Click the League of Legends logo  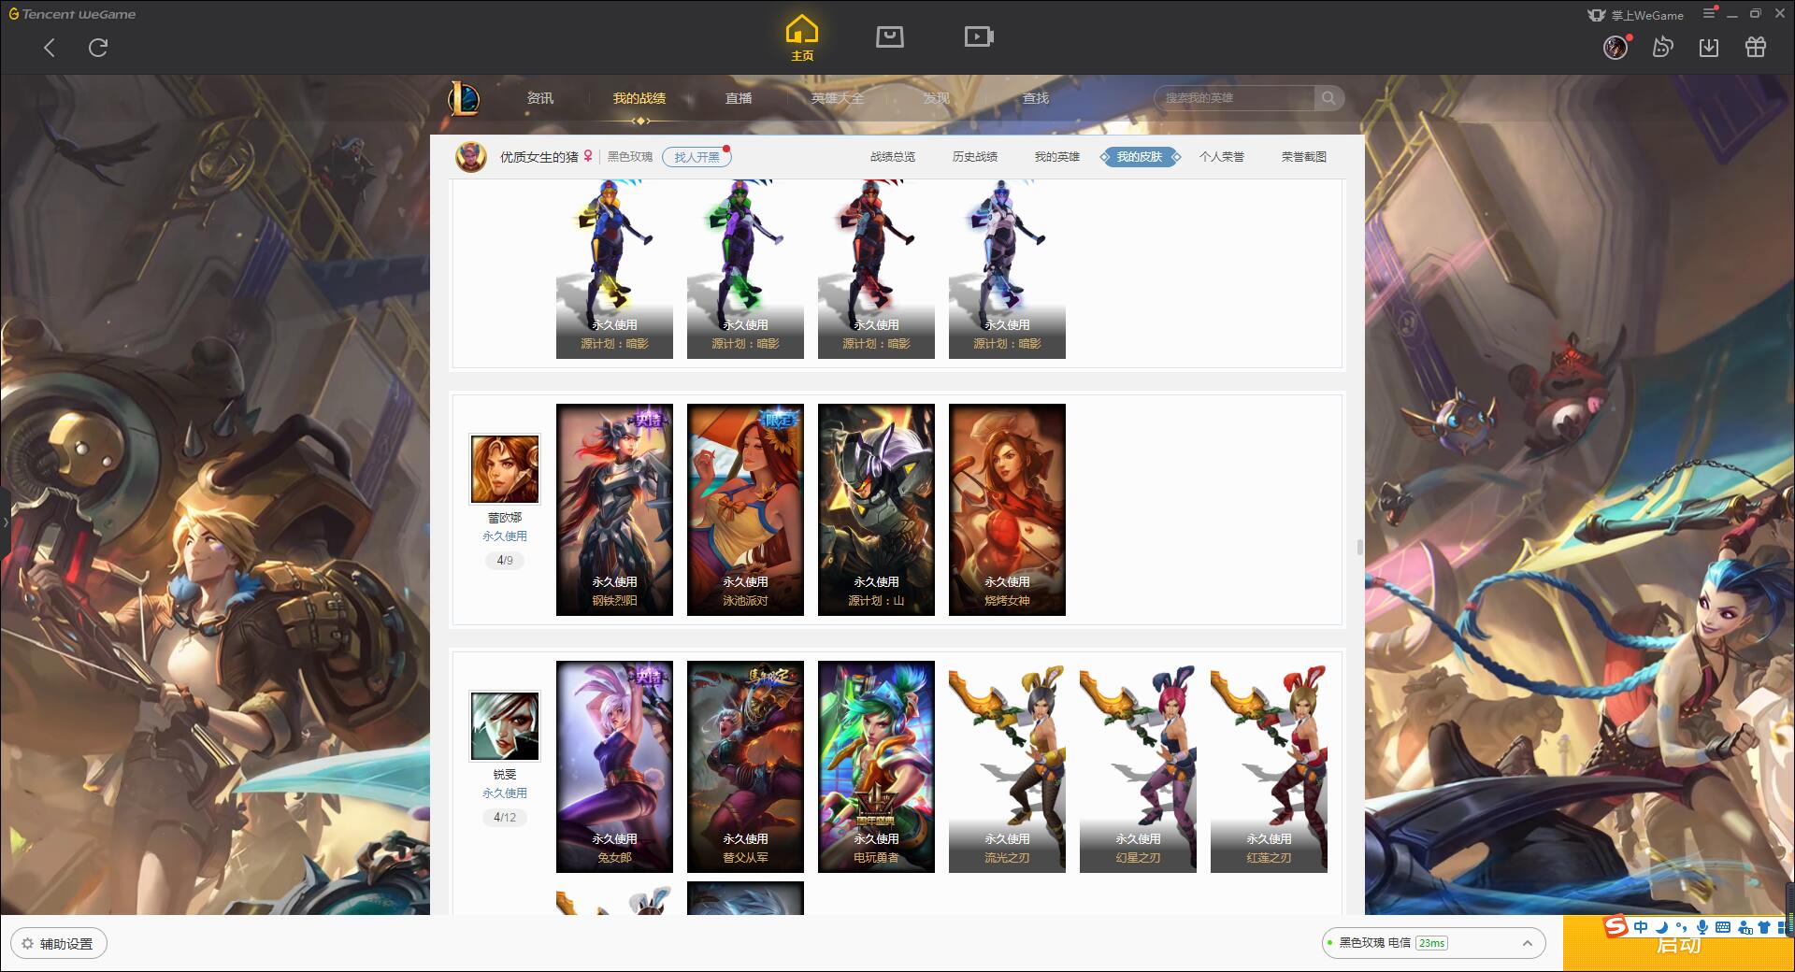(464, 98)
